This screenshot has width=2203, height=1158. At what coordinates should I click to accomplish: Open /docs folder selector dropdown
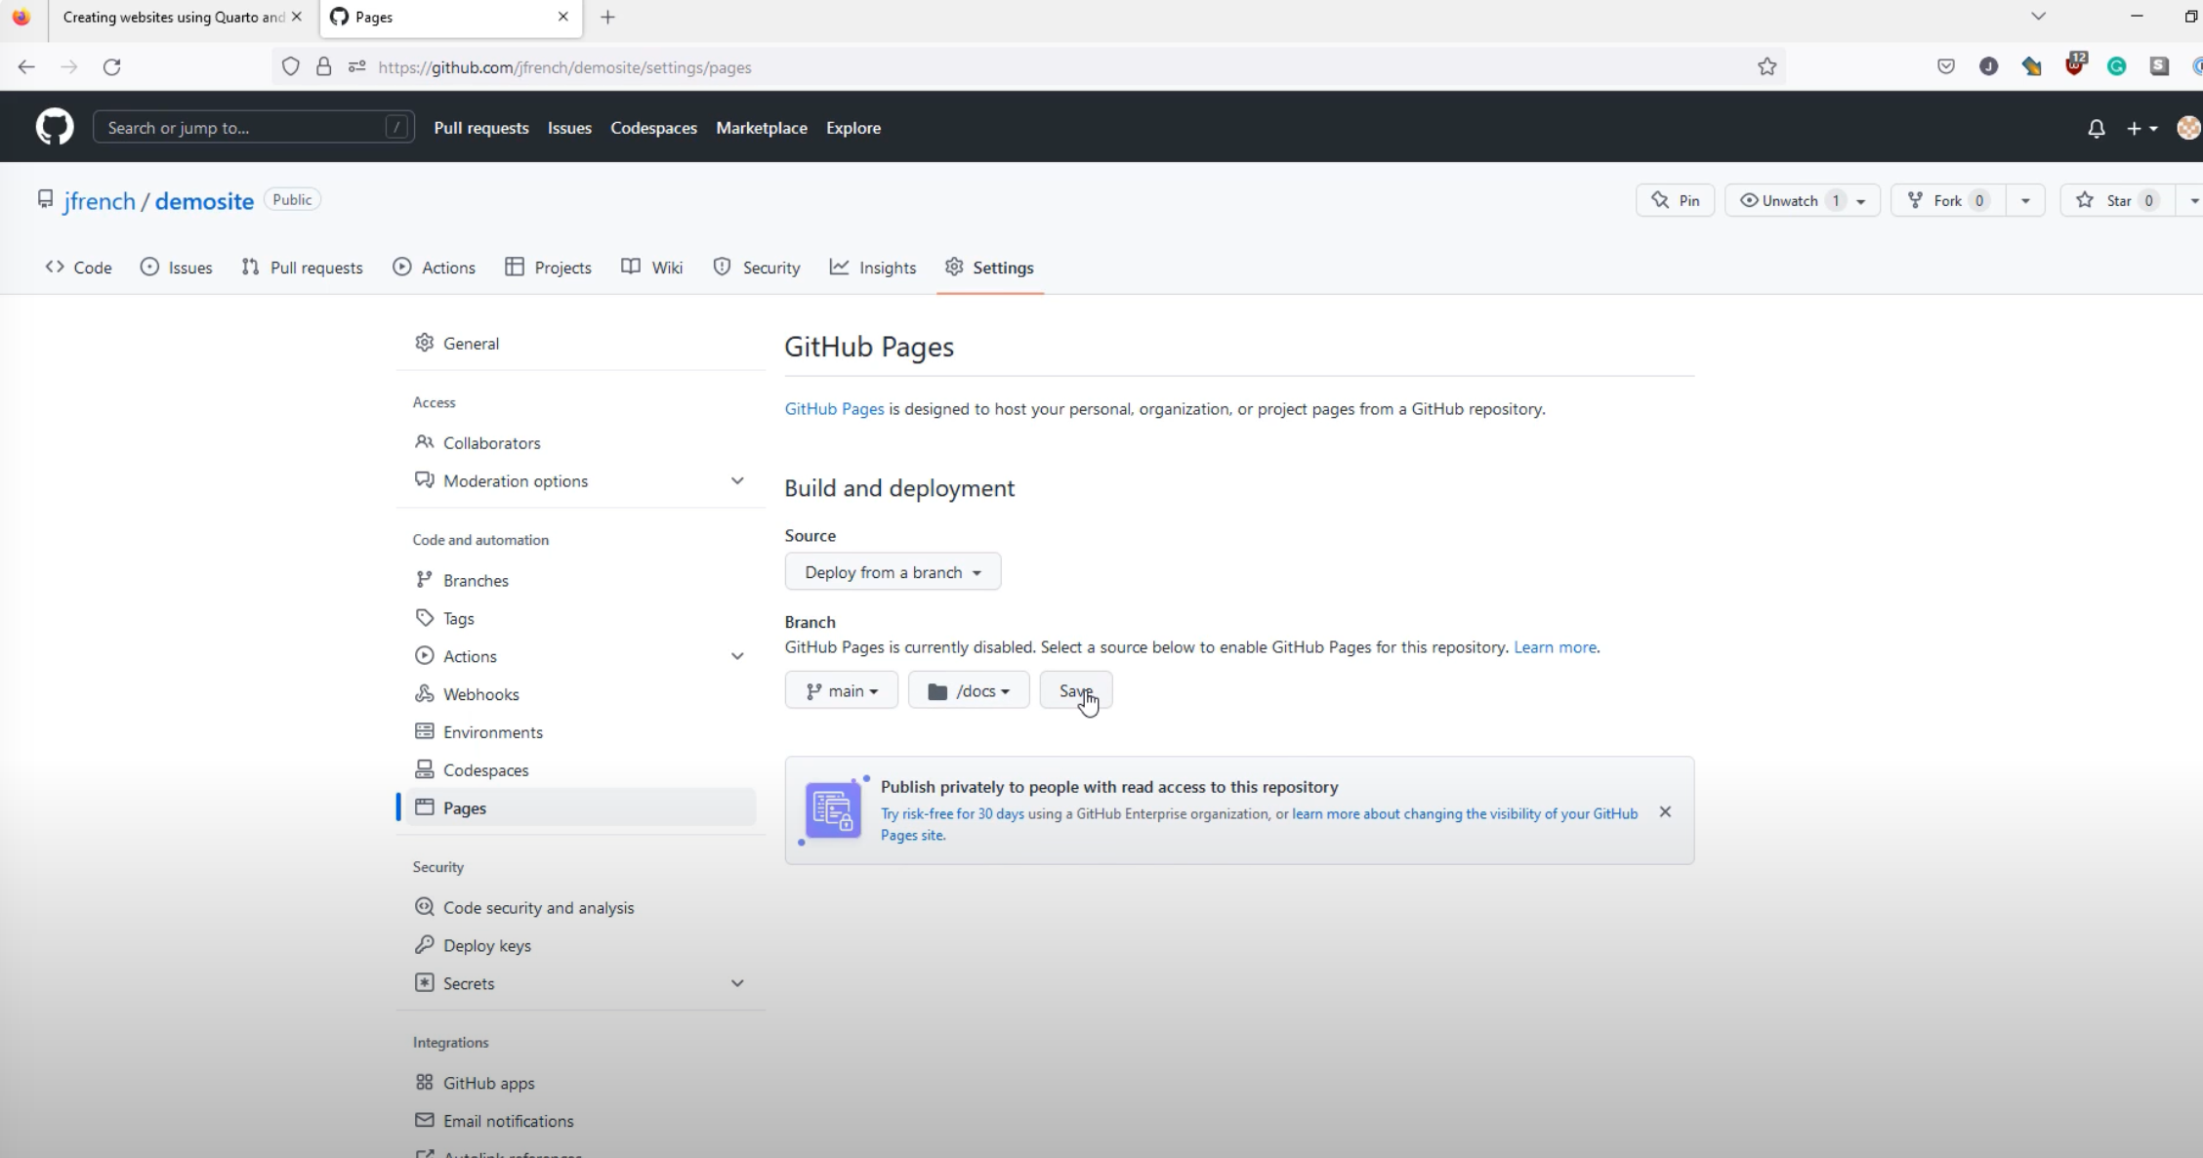[x=969, y=690]
